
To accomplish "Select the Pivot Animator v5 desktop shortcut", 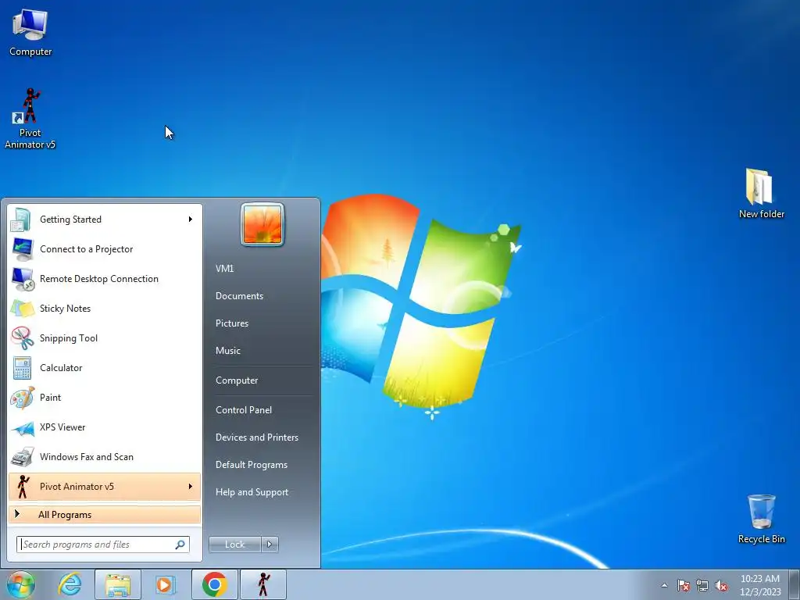I will coord(30,119).
